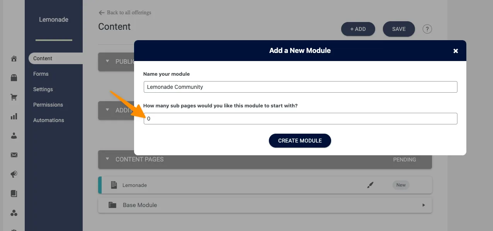This screenshot has width=493, height=231.
Task: Open the Forms menu item
Action: click(41, 74)
